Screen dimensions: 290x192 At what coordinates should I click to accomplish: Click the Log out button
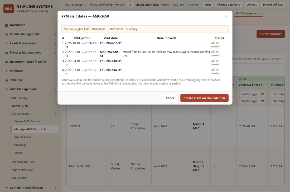point(251,5)
